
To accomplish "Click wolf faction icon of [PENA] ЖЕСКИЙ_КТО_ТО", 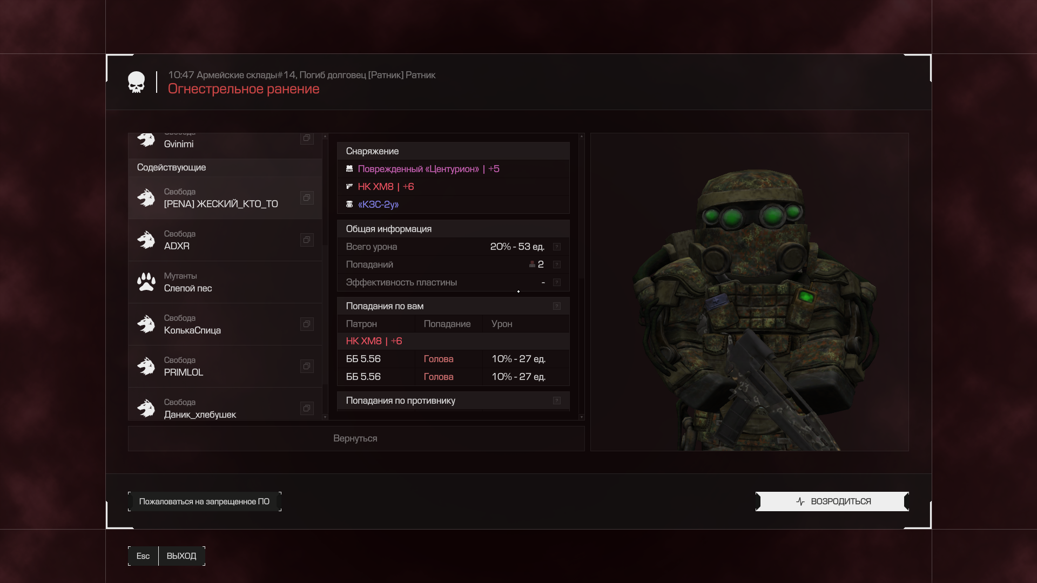I will click(146, 198).
